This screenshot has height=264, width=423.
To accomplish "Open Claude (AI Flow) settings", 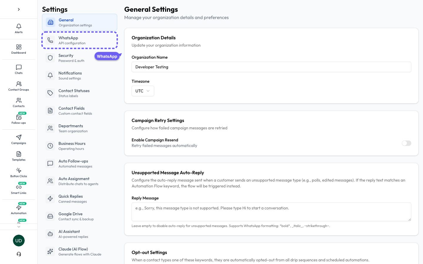I will 80,251.
